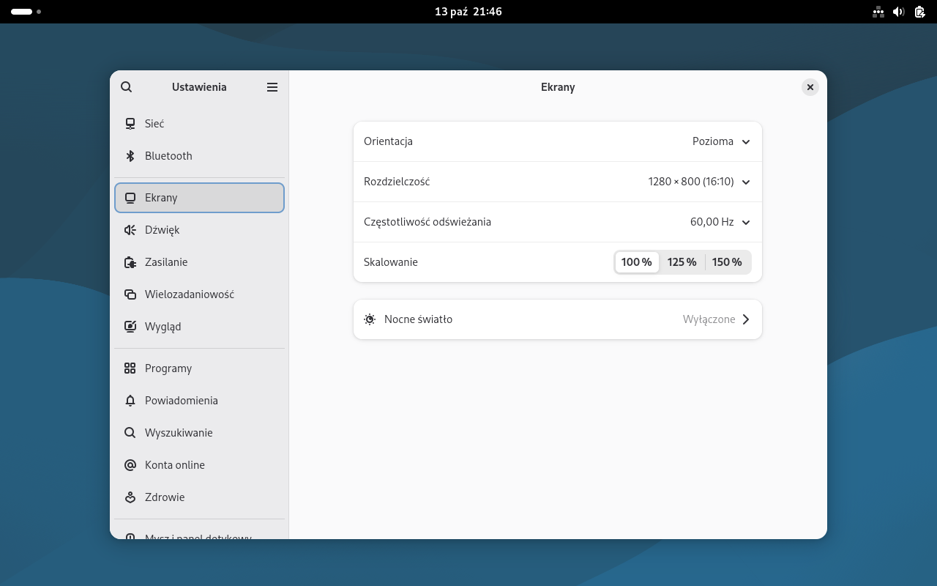The height and width of the screenshot is (586, 937).
Task: Click the Dźwięk speaker icon
Action: 130,230
